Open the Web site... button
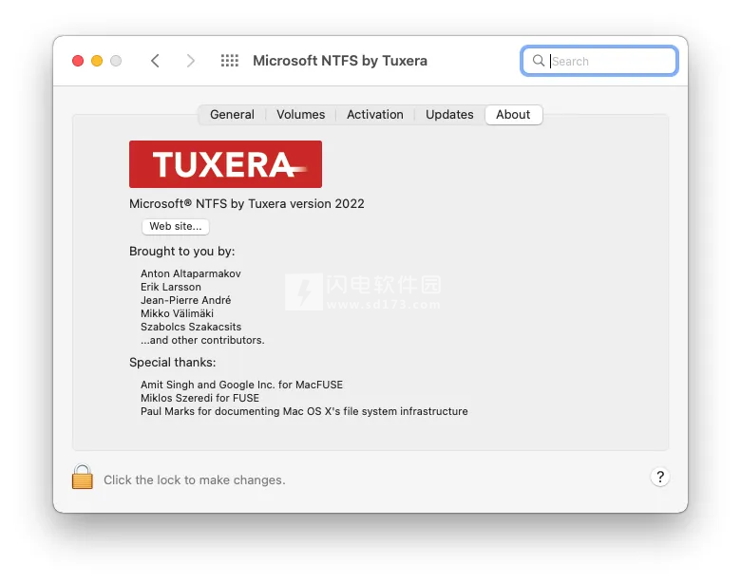741x583 pixels. (x=176, y=226)
